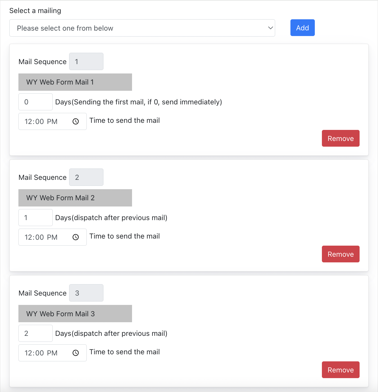The image size is (378, 392).
Task: Remove WY Web Form Mail 1
Action: [341, 138]
